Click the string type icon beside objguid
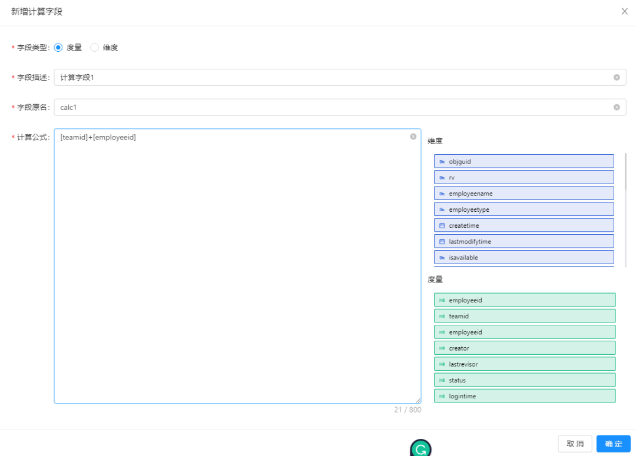Screen dimensions: 636x456 click(442, 161)
